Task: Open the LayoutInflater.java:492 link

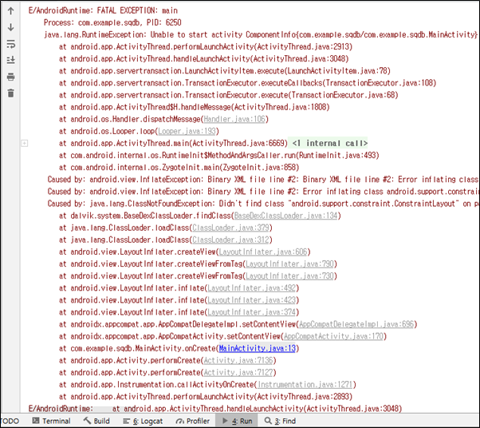Action: click(252, 288)
